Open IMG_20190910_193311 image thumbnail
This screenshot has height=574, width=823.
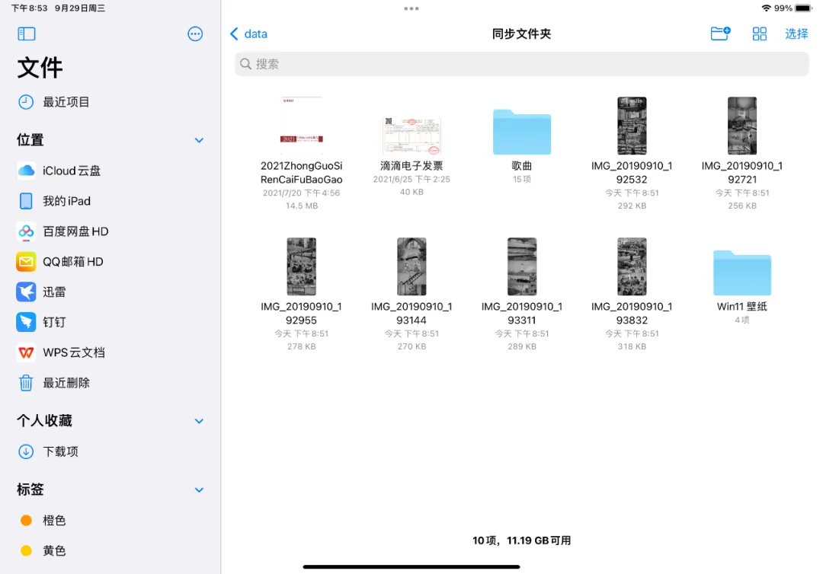point(522,266)
